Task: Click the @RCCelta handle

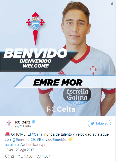Action: (23, 126)
